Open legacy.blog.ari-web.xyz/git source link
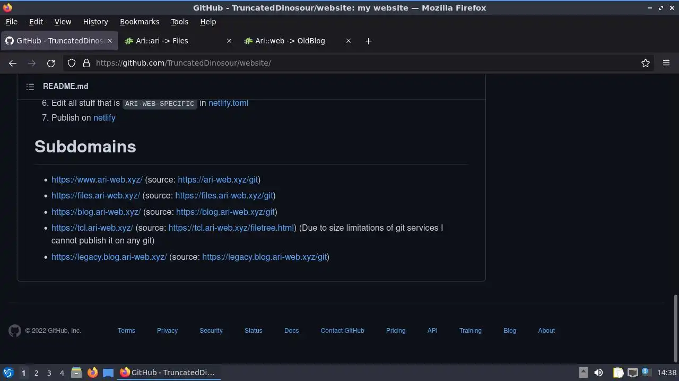Screen dimensions: 679x381 tap(264, 257)
